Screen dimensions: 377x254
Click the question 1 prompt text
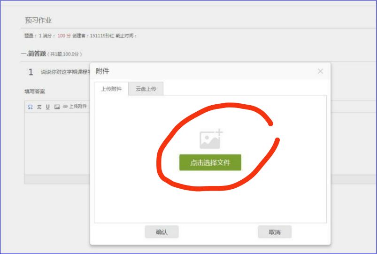pos(65,72)
